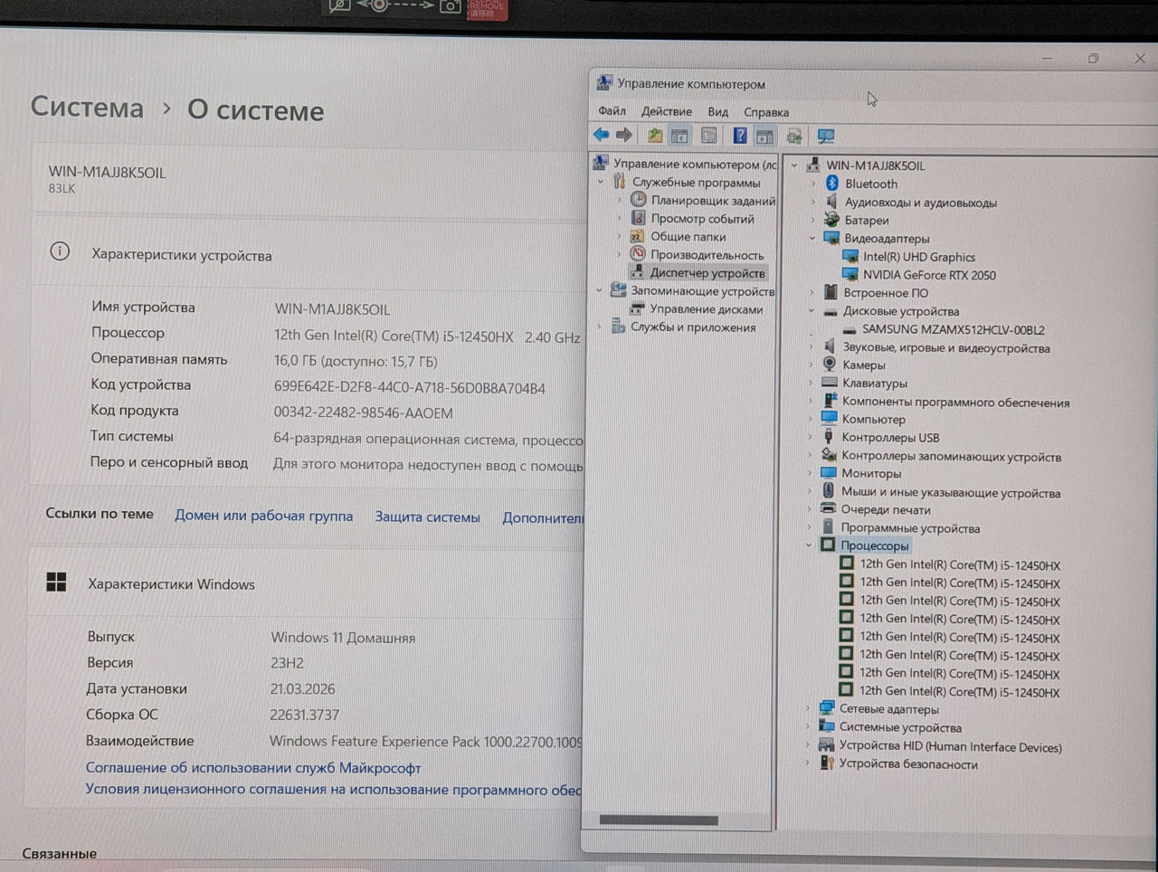1158x872 pixels.
Task: Click the SAMSUNG MZAMX512HCLV-00BL2 drive icon
Action: pos(850,330)
